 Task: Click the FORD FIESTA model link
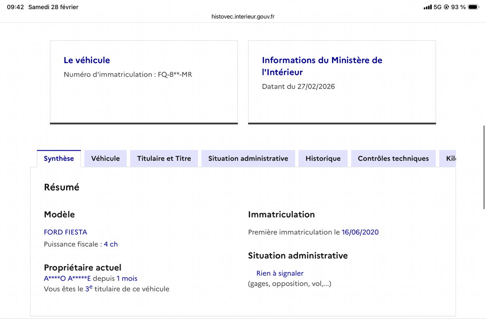pyautogui.click(x=65, y=232)
